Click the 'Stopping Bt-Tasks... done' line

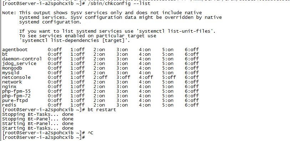[x=38, y=114]
